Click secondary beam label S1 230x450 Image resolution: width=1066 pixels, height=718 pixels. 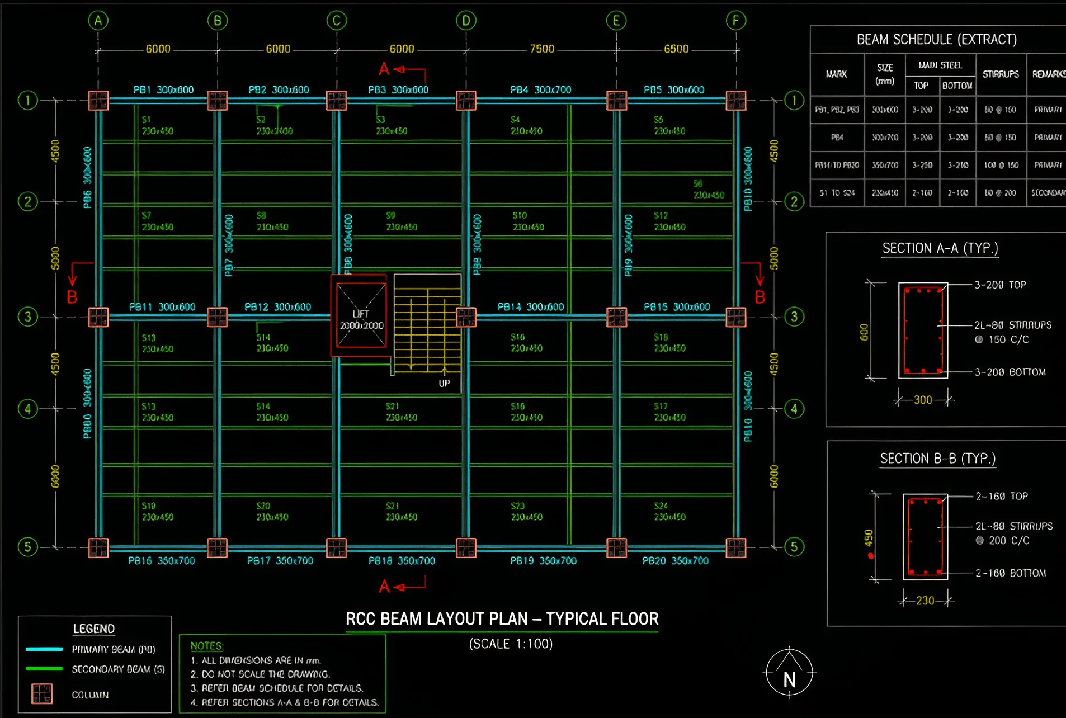click(x=157, y=125)
